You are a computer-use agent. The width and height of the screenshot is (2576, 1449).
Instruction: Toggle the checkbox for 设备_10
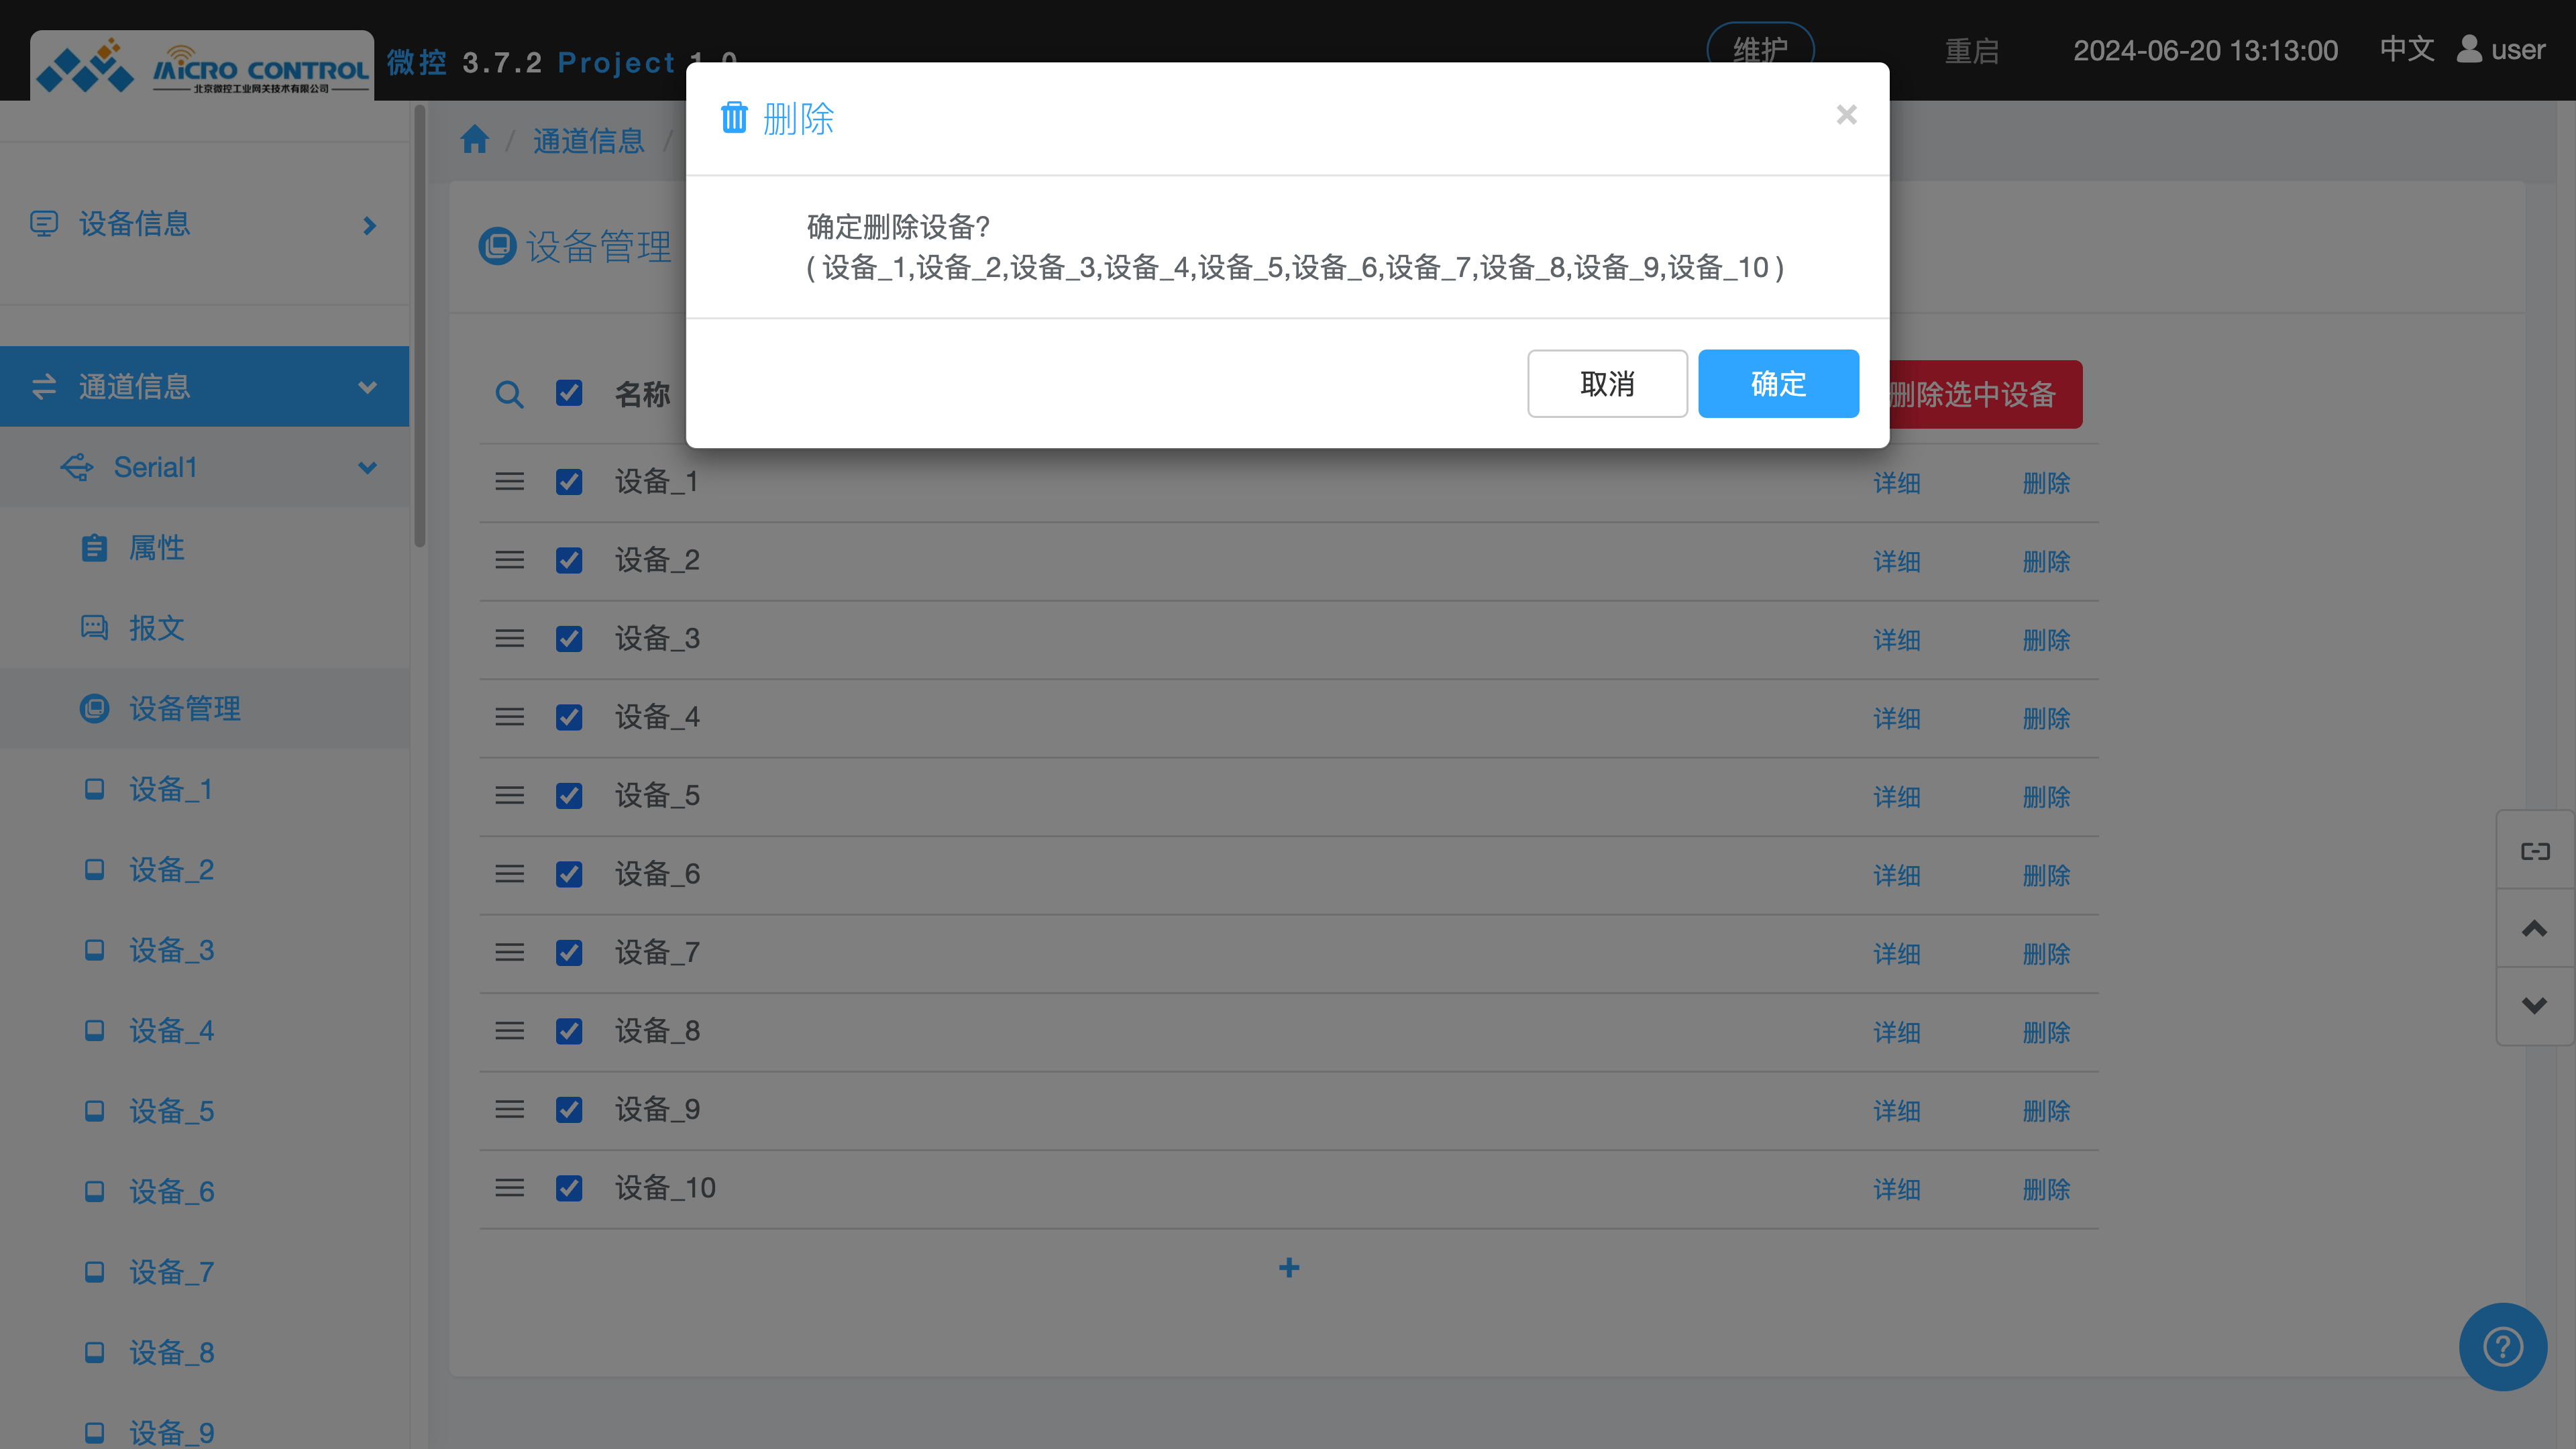[x=569, y=1188]
